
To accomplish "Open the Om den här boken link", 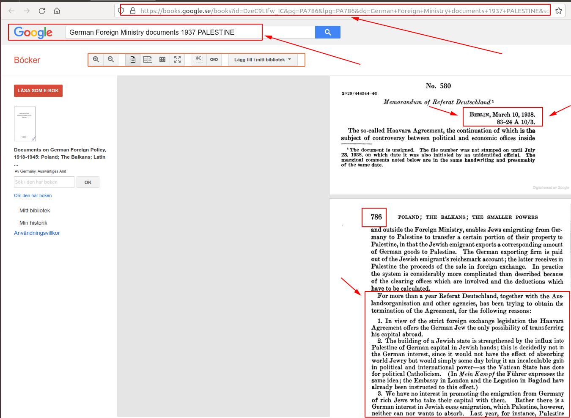I will coord(33,195).
